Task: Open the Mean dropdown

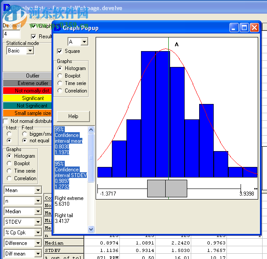Action: click(x=38, y=190)
